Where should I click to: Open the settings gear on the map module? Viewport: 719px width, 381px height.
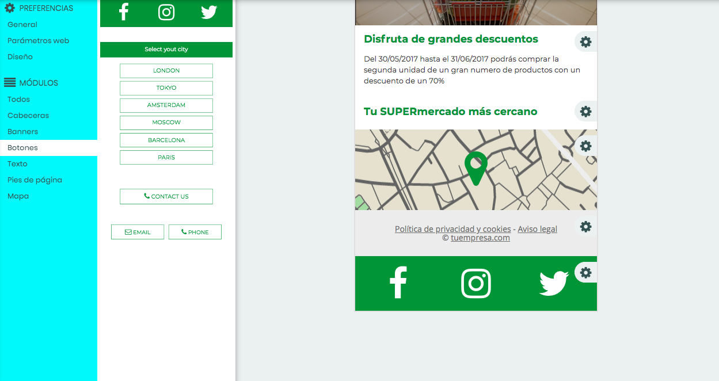click(x=585, y=146)
